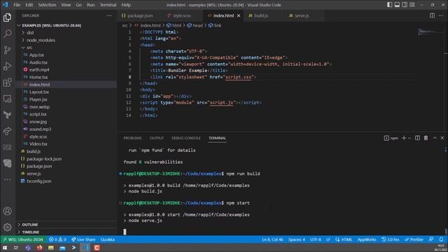
Task: Open the Extensions view
Action: pos(8,83)
